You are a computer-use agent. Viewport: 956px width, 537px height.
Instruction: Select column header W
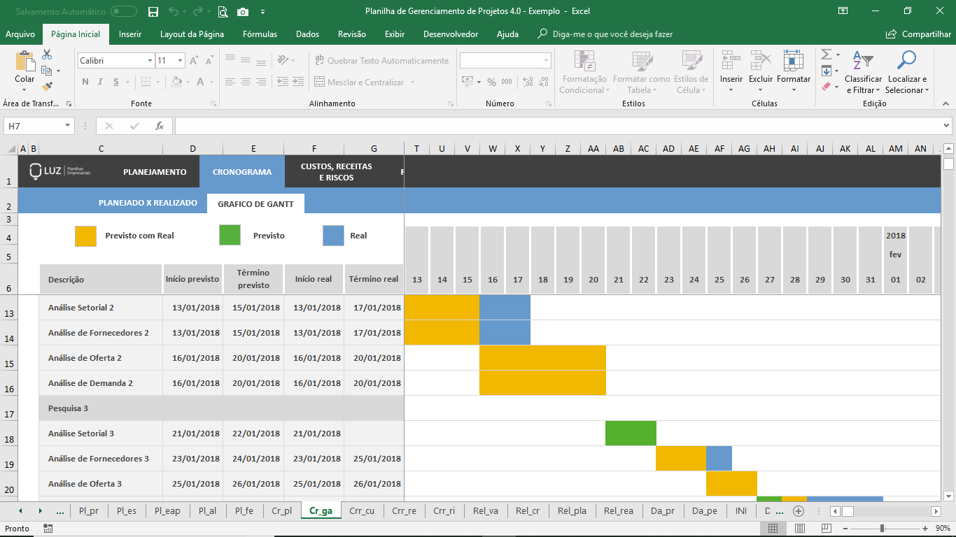[493, 148]
